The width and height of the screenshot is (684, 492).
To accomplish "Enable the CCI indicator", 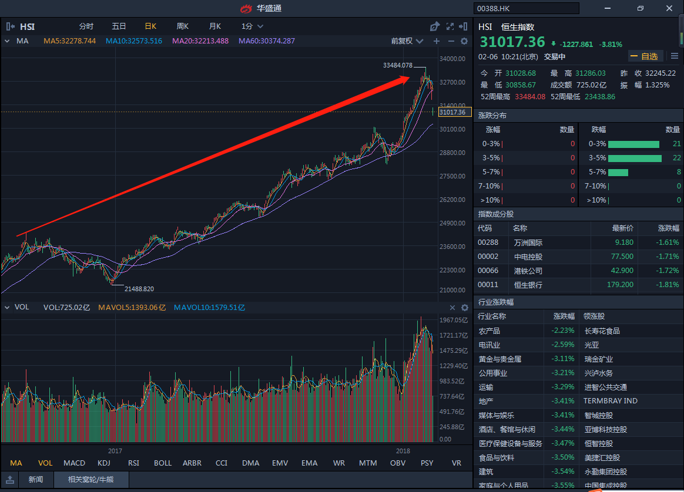I will (222, 463).
